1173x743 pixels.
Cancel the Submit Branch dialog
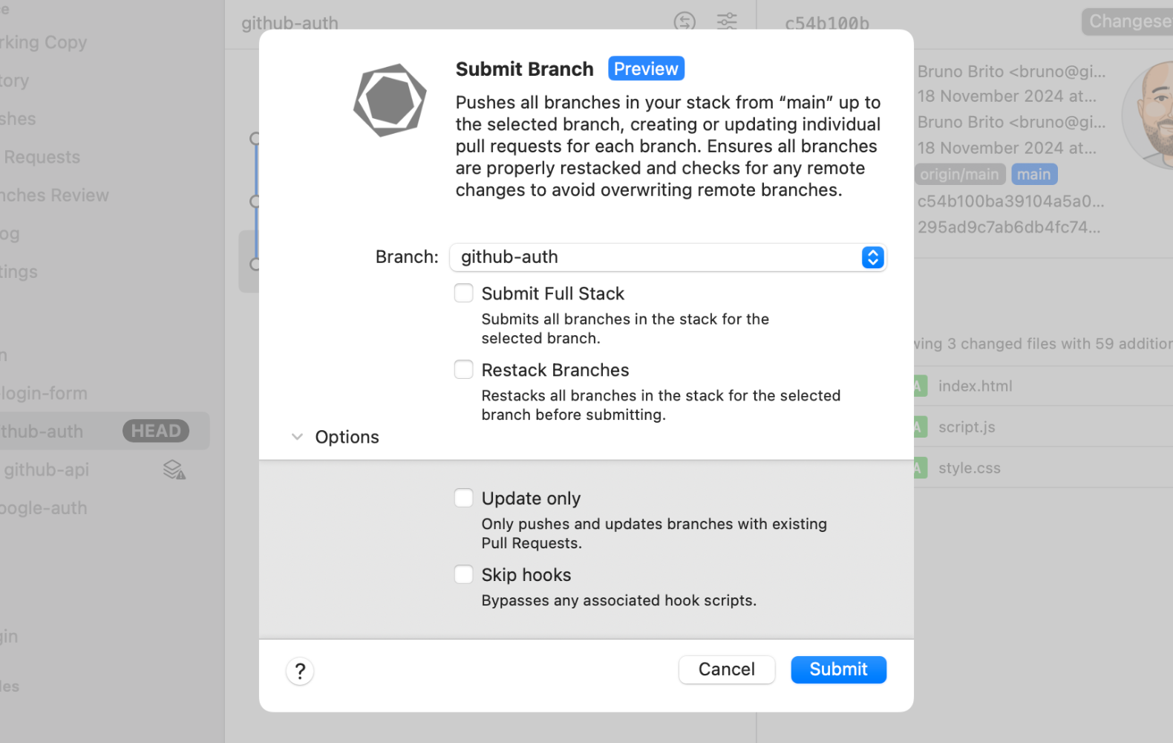coord(726,669)
